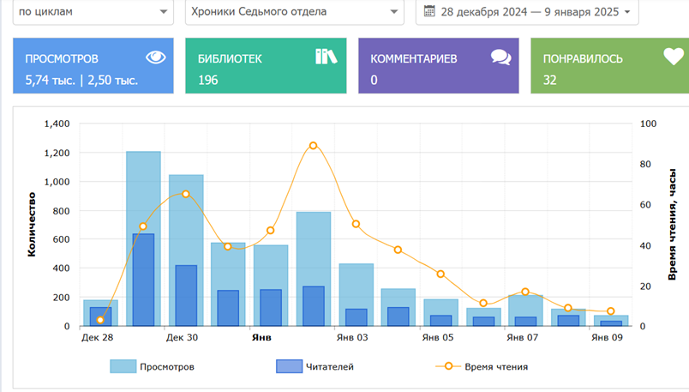Click the light blue Просмотров legend swatch
This screenshot has width=689, height=392.
(x=123, y=366)
